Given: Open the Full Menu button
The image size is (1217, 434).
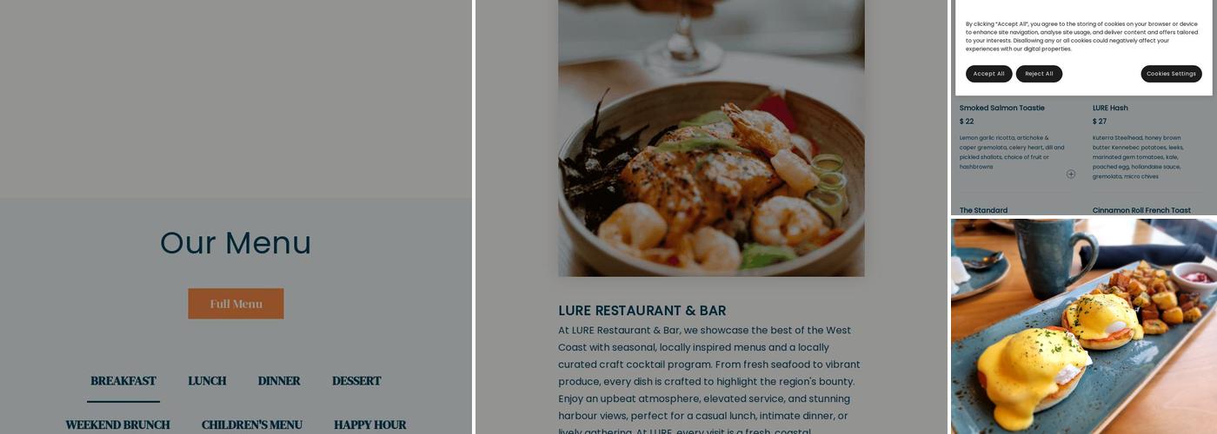Looking at the screenshot, I should tap(236, 304).
